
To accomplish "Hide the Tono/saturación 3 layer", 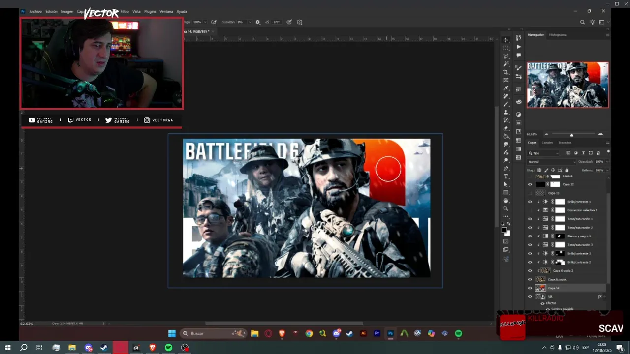I will coord(530,245).
